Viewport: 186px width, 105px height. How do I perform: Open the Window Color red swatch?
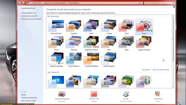[x=94, y=94]
